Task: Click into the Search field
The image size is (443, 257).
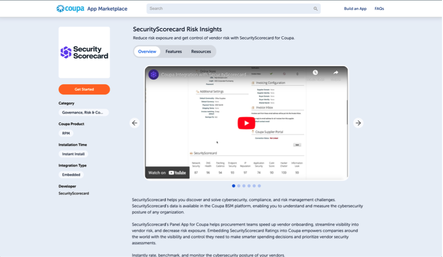Action: (x=229, y=9)
